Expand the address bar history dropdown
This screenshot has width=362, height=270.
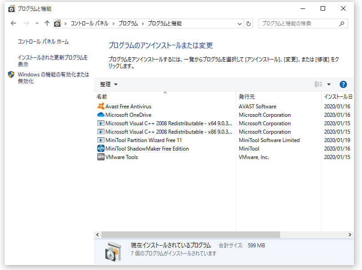point(240,24)
